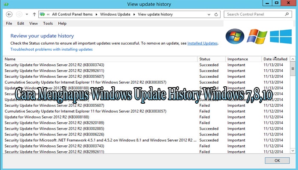Open the Help menu
Image resolution: width=298 pixels, height=170 pixels.
(62, 23)
